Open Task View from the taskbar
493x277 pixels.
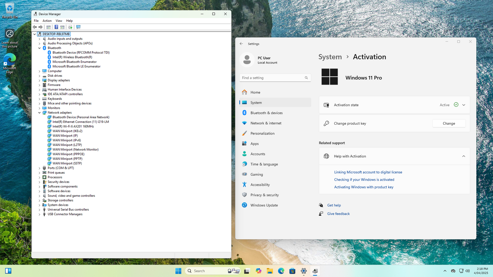pyautogui.click(x=247, y=271)
